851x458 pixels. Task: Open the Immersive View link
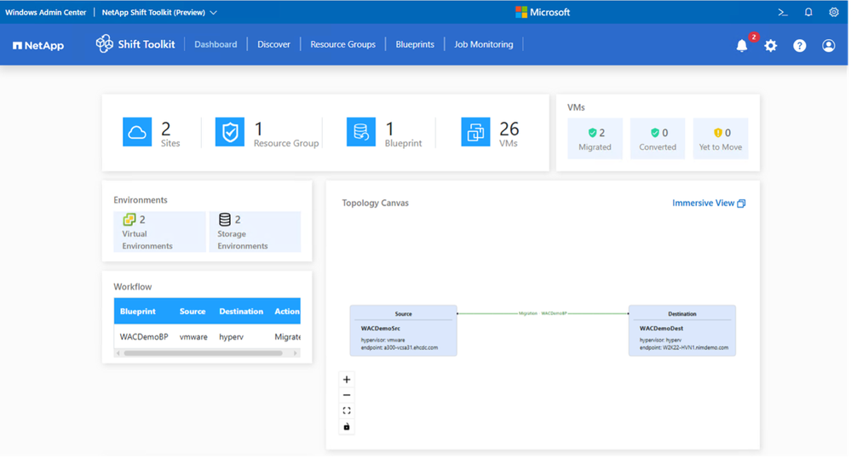708,203
